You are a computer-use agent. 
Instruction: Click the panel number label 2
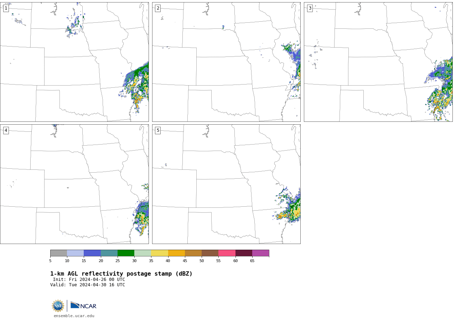pyautogui.click(x=158, y=8)
